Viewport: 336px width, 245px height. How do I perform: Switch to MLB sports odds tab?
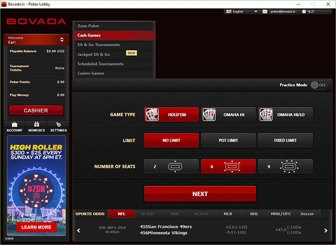[228, 214]
